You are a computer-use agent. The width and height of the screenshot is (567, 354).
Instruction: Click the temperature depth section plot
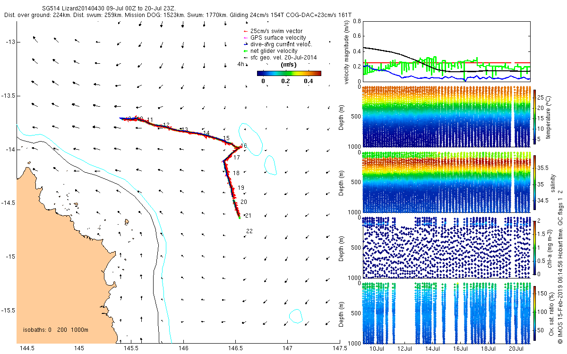(x=446, y=116)
